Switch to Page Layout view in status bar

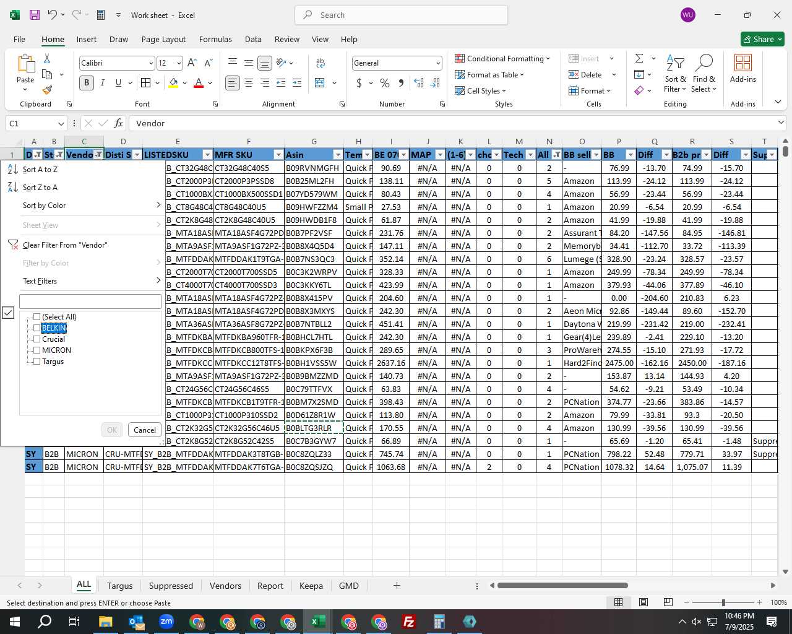click(x=643, y=602)
